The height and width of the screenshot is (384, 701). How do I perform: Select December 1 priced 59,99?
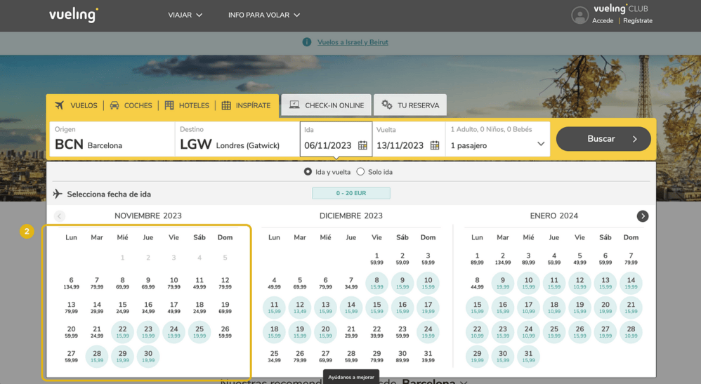coord(377,258)
